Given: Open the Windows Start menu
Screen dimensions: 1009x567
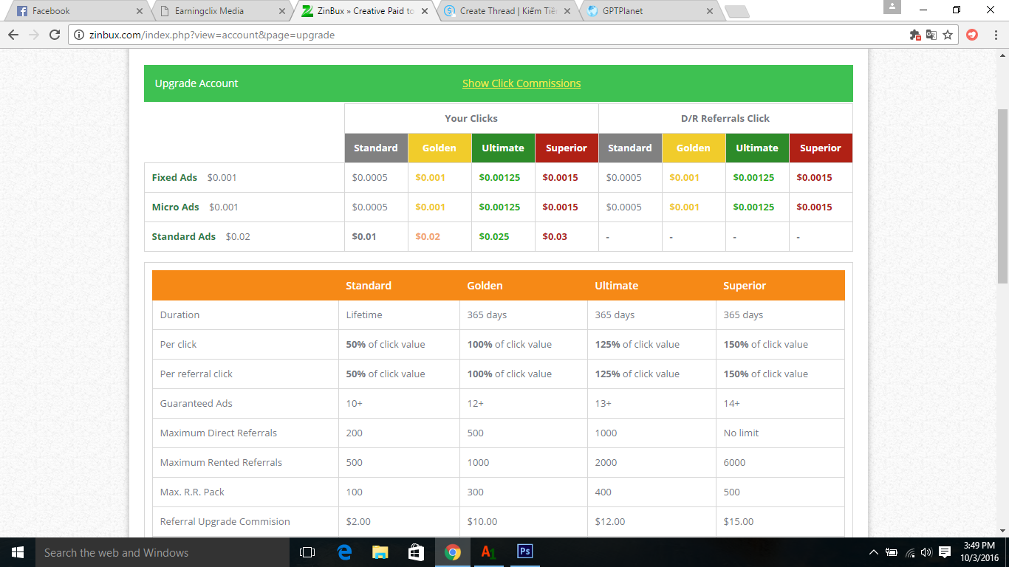Looking at the screenshot, I should (17, 552).
